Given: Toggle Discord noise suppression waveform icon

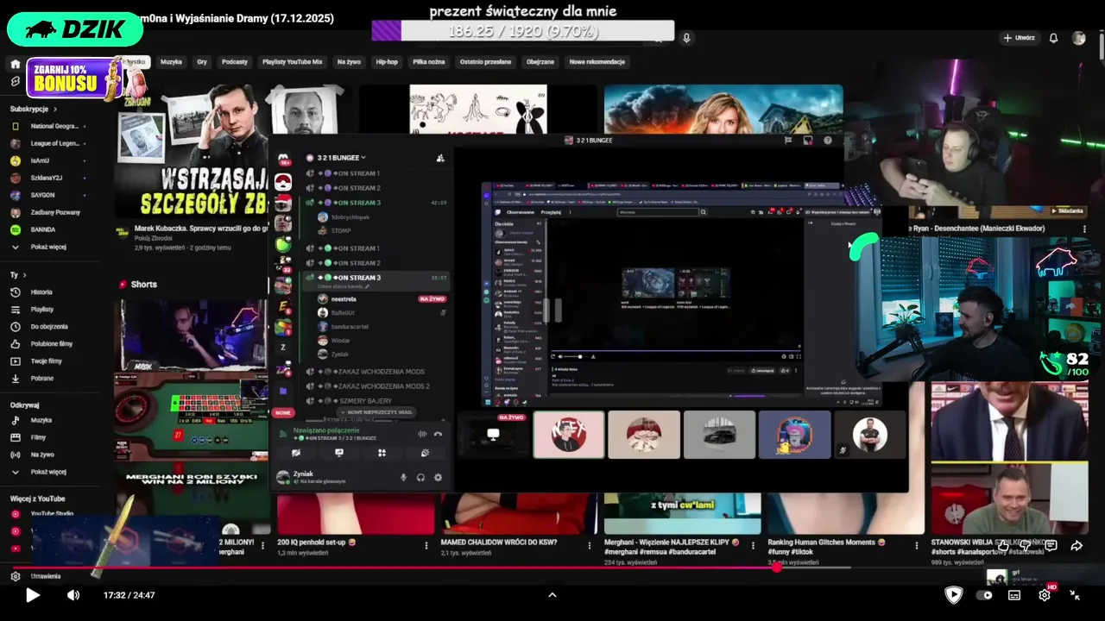Looking at the screenshot, I should (421, 434).
